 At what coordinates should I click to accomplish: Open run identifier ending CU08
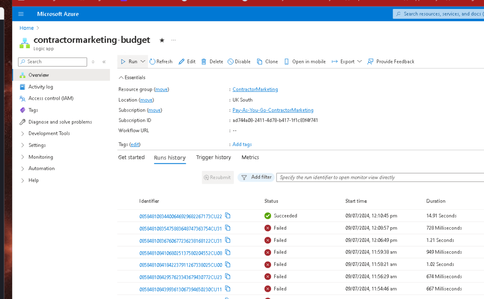pos(180,253)
